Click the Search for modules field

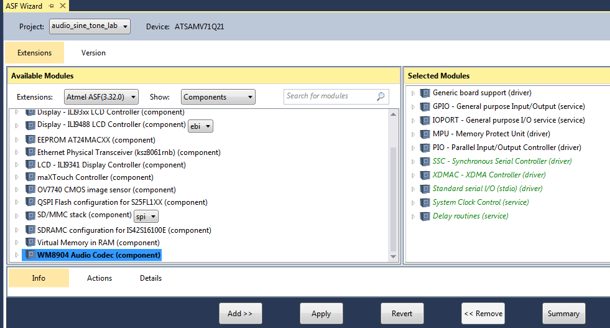click(330, 96)
